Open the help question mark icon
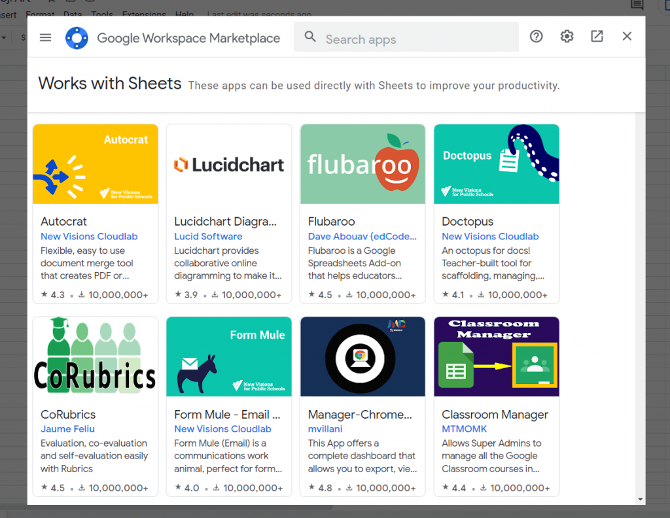 [536, 37]
